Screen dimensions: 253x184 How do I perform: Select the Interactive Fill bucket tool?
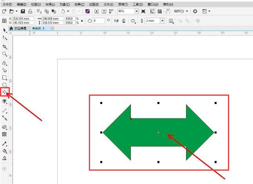click(x=4, y=151)
